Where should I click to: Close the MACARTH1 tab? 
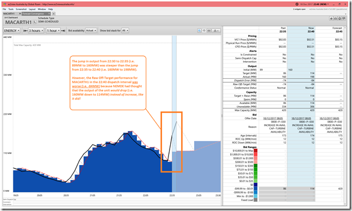coord(20,13)
